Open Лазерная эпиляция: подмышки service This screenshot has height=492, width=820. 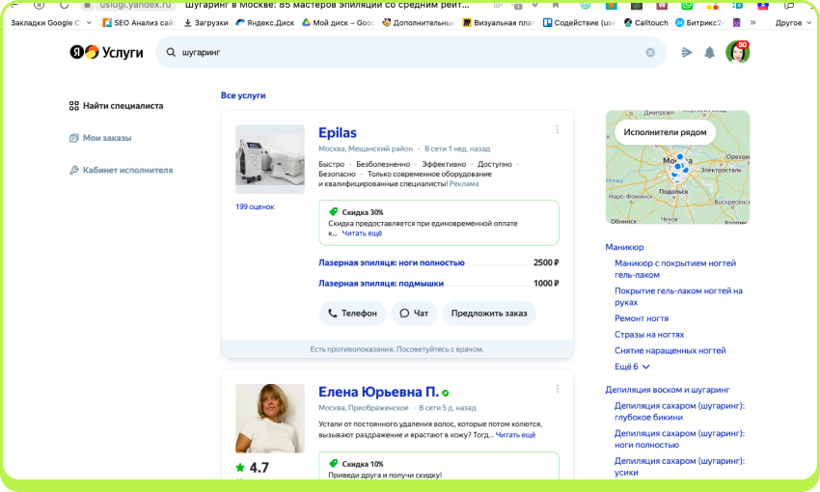381,283
